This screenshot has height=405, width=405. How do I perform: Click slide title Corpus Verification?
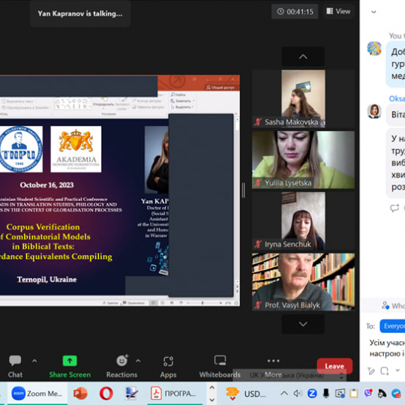(43, 226)
